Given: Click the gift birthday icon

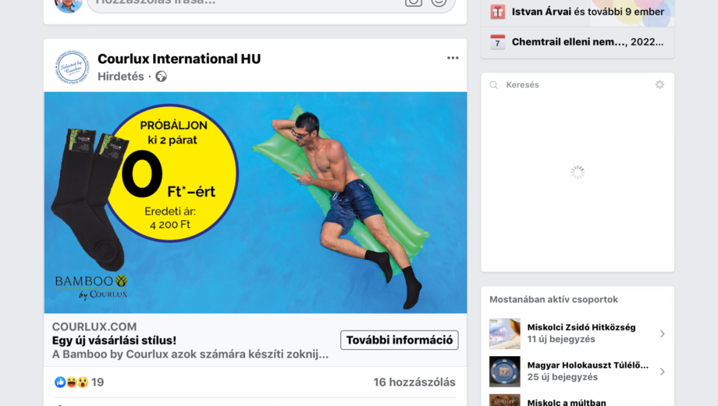Looking at the screenshot, I should [x=497, y=12].
